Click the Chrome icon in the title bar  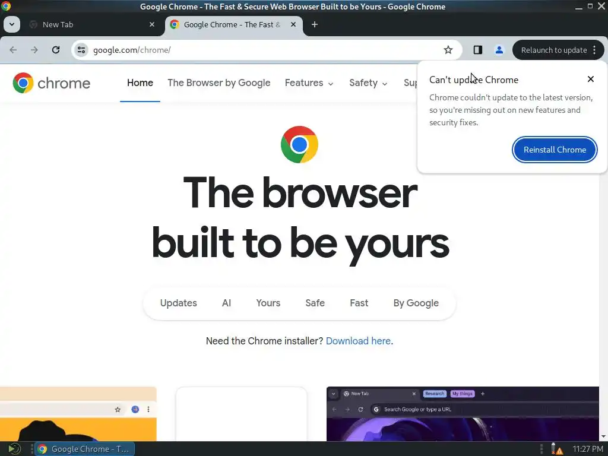[x=6, y=6]
